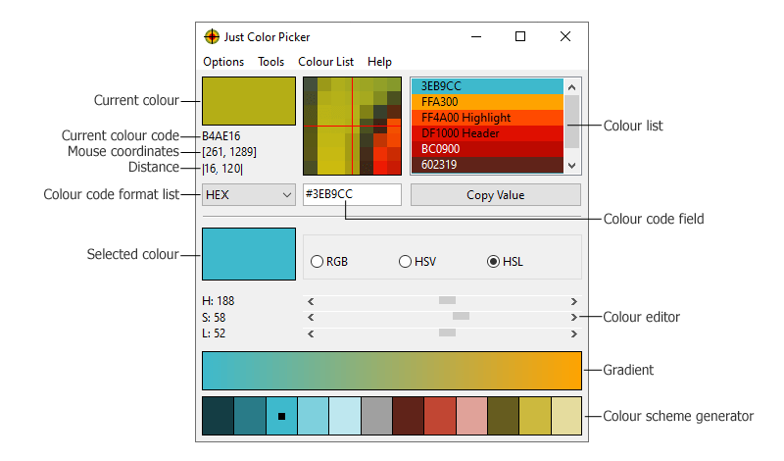Select the RGB radio button

317,262
